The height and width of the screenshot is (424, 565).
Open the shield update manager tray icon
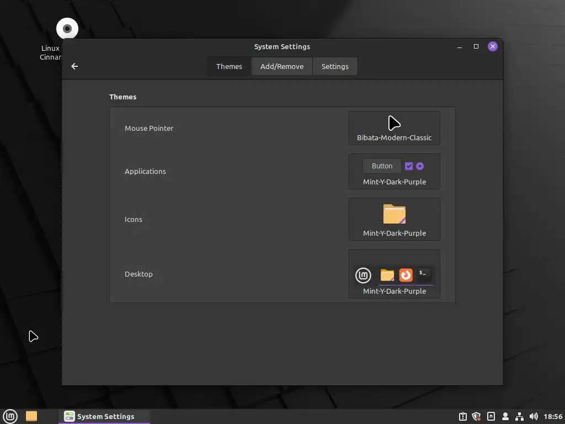[x=476, y=416]
